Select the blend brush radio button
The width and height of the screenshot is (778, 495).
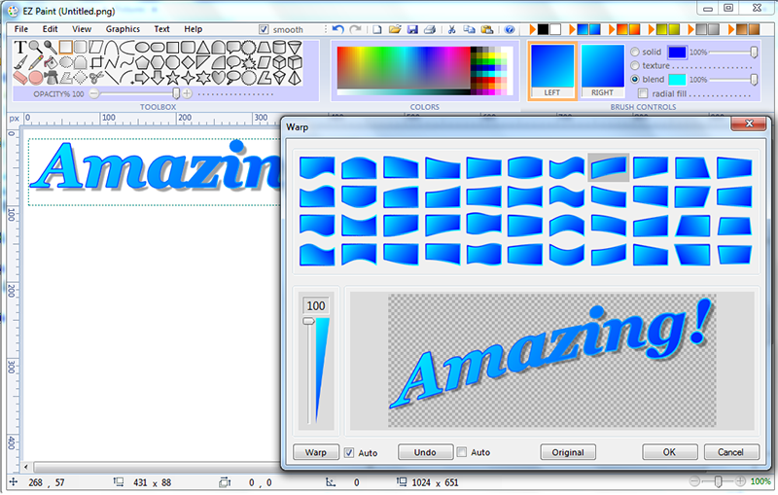(635, 80)
